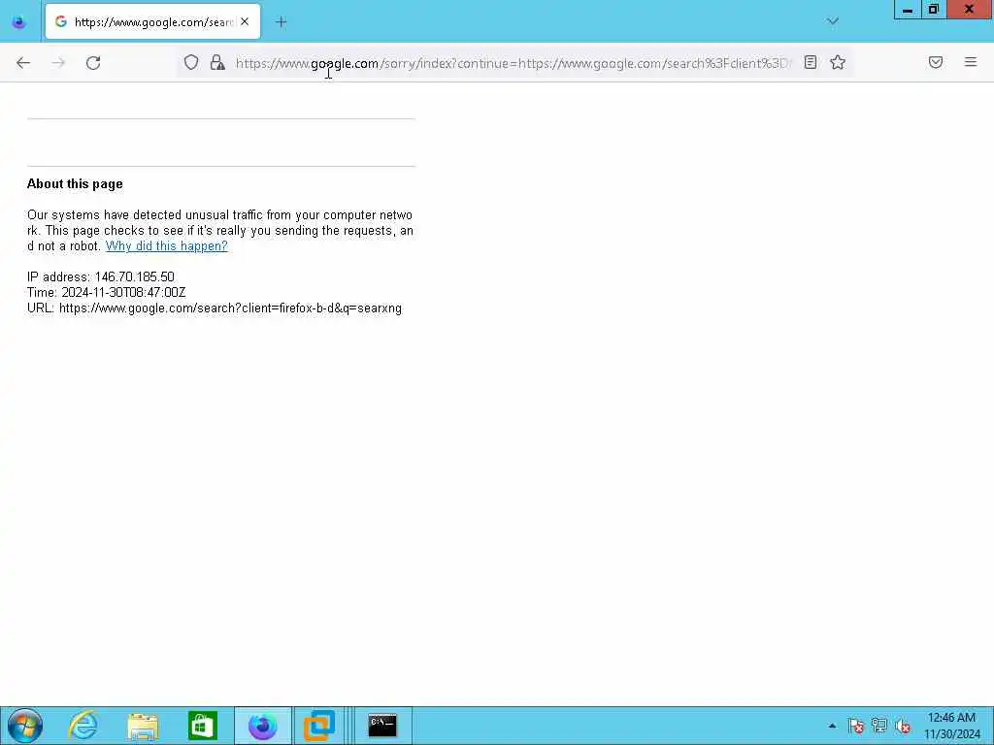Open a new tab with the plus button
This screenshot has width=994, height=745.
point(281,22)
